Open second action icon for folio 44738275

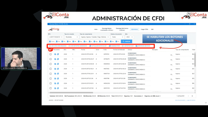coord(58,59)
